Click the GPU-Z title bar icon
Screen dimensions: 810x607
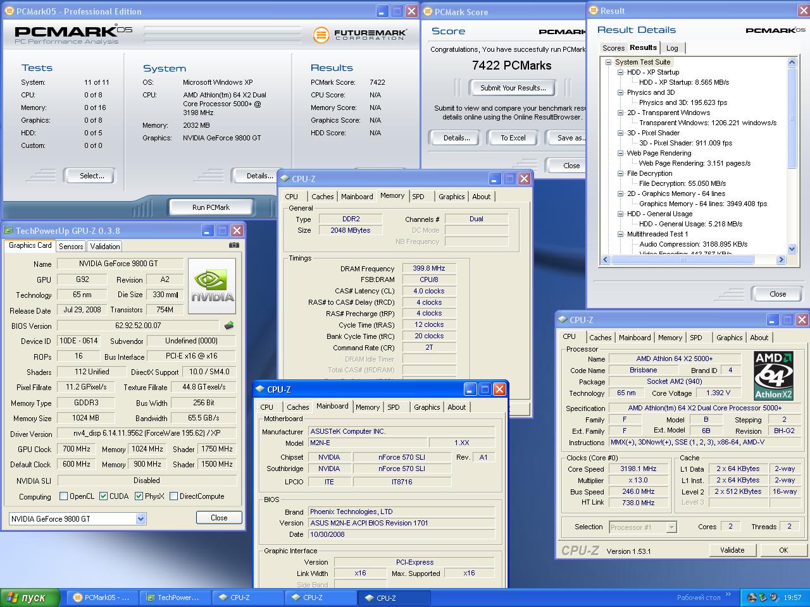tap(9, 231)
